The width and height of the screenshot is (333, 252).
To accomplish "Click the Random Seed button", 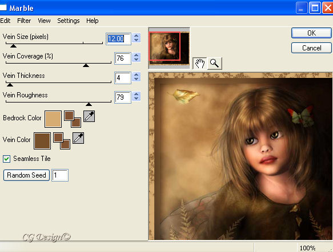I will click(26, 175).
